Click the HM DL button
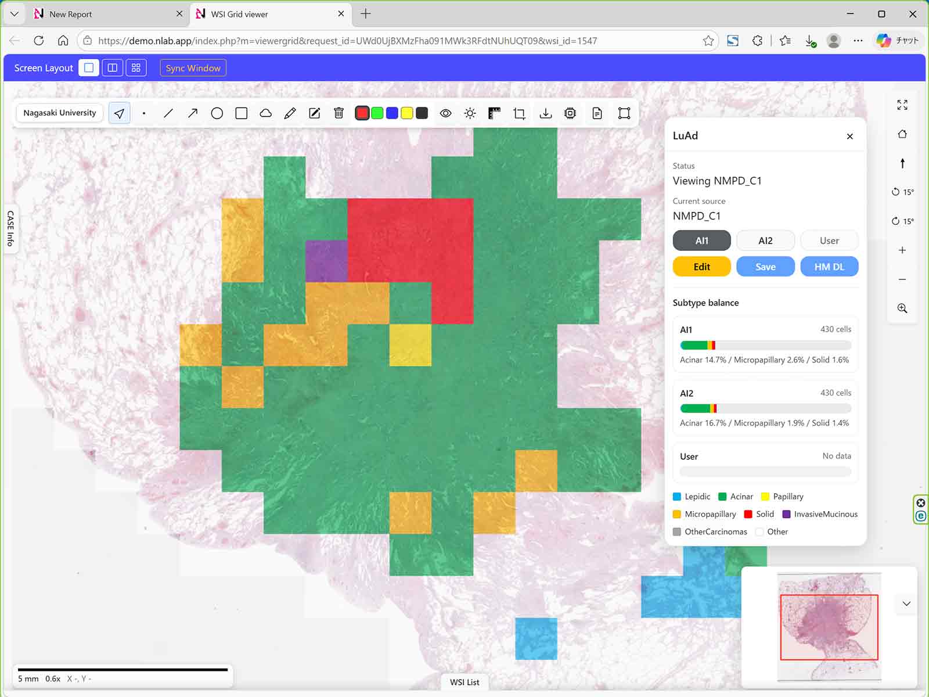929x697 pixels. [x=829, y=267]
